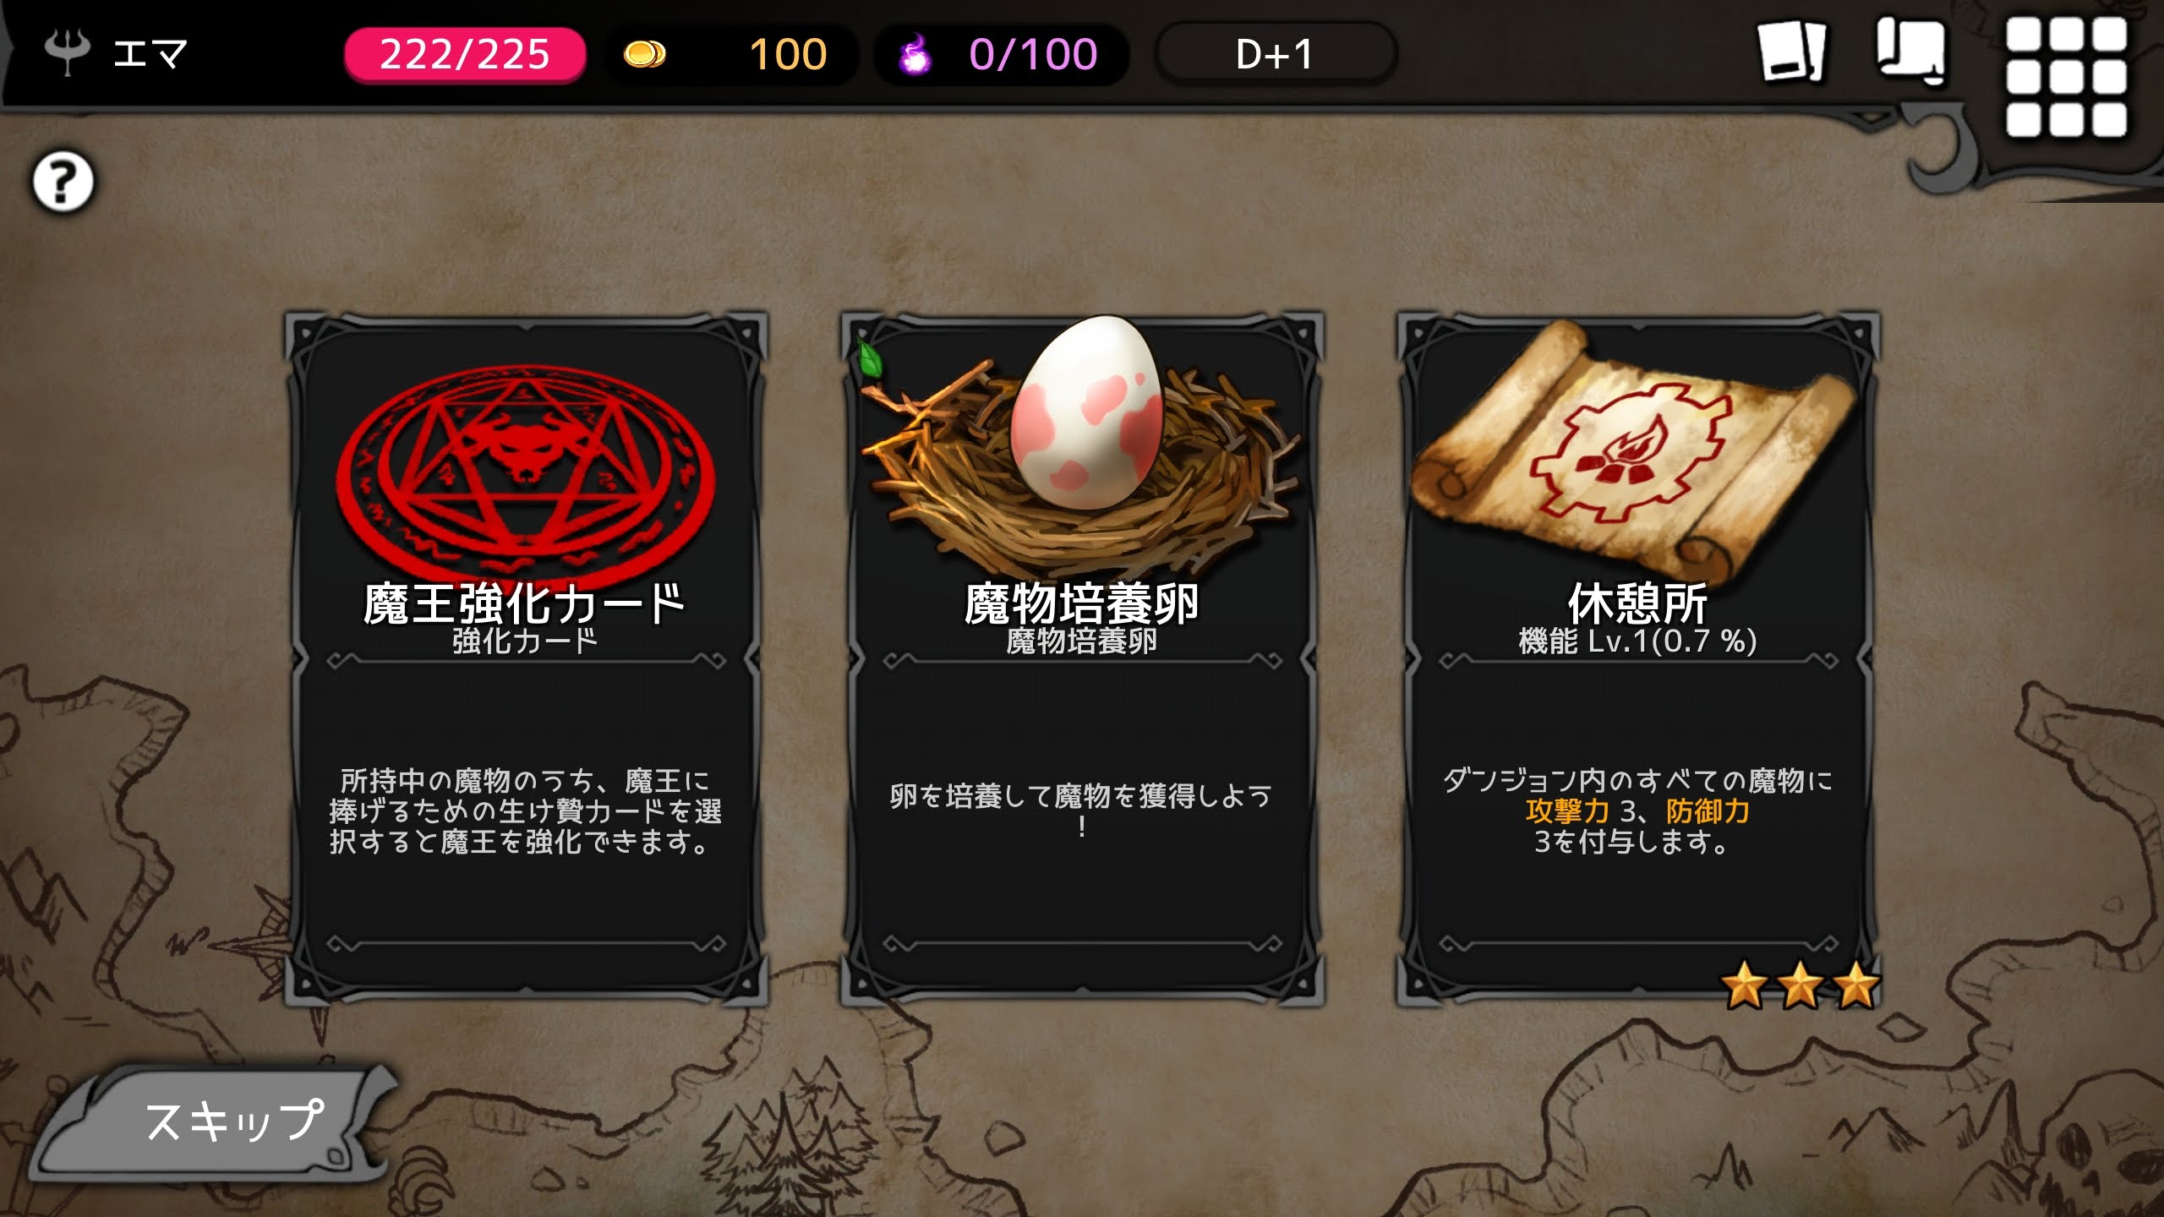Tap the 0/100 soul counter
The image size is (2164, 1217).
coord(1033,55)
